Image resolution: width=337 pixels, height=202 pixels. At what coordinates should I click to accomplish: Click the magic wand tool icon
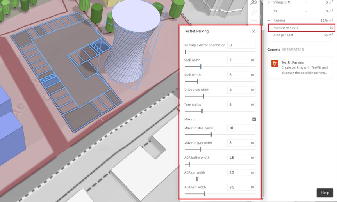pyautogui.click(x=254, y=12)
